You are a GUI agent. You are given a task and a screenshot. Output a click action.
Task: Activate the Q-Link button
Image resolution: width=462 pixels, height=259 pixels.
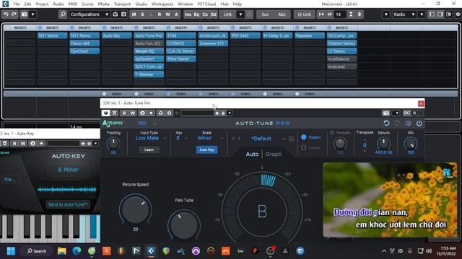click(304, 14)
